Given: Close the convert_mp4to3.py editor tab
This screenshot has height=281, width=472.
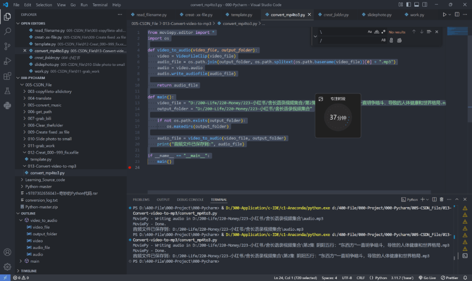Looking at the screenshot, I should (309, 15).
